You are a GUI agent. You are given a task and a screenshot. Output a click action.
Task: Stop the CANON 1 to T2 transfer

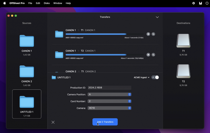click(x=148, y=55)
